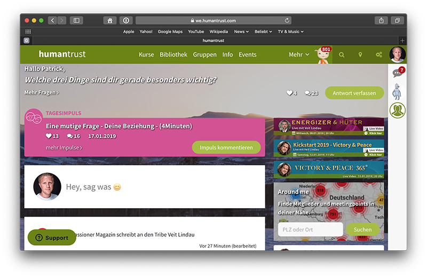427x277 pixels.
Task: Open the Safari share icon
Action: pyautogui.click(x=381, y=20)
